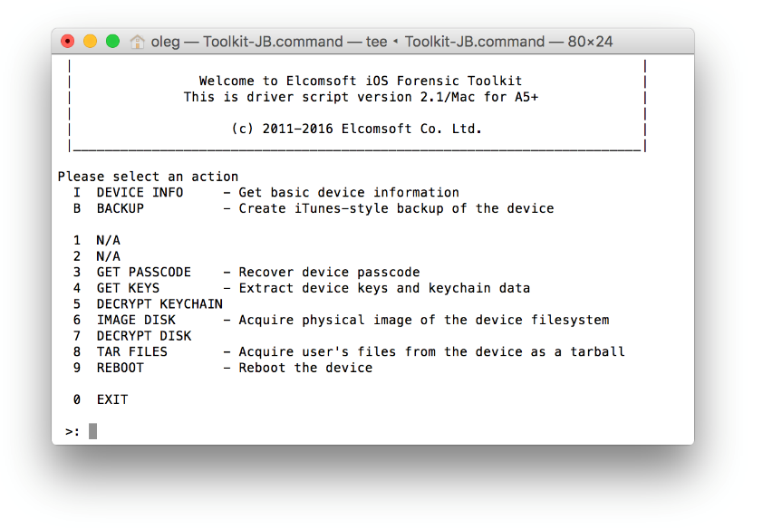Viewport: 782px width, 528px height.
Task: Click the "Please select an action" text
Action: [148, 177]
